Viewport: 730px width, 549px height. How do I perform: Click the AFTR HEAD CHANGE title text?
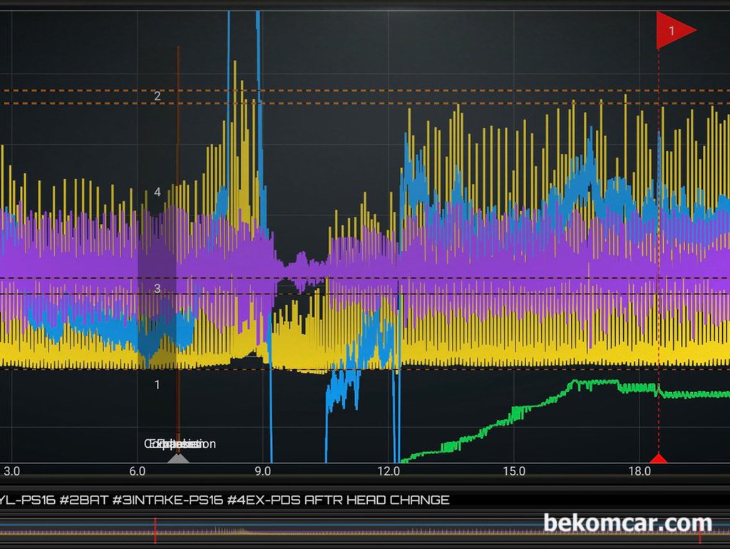[377, 500]
